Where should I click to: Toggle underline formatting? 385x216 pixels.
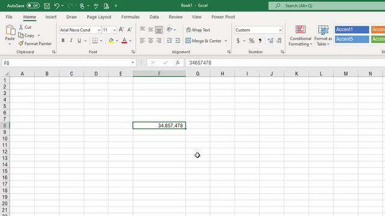[x=79, y=41]
